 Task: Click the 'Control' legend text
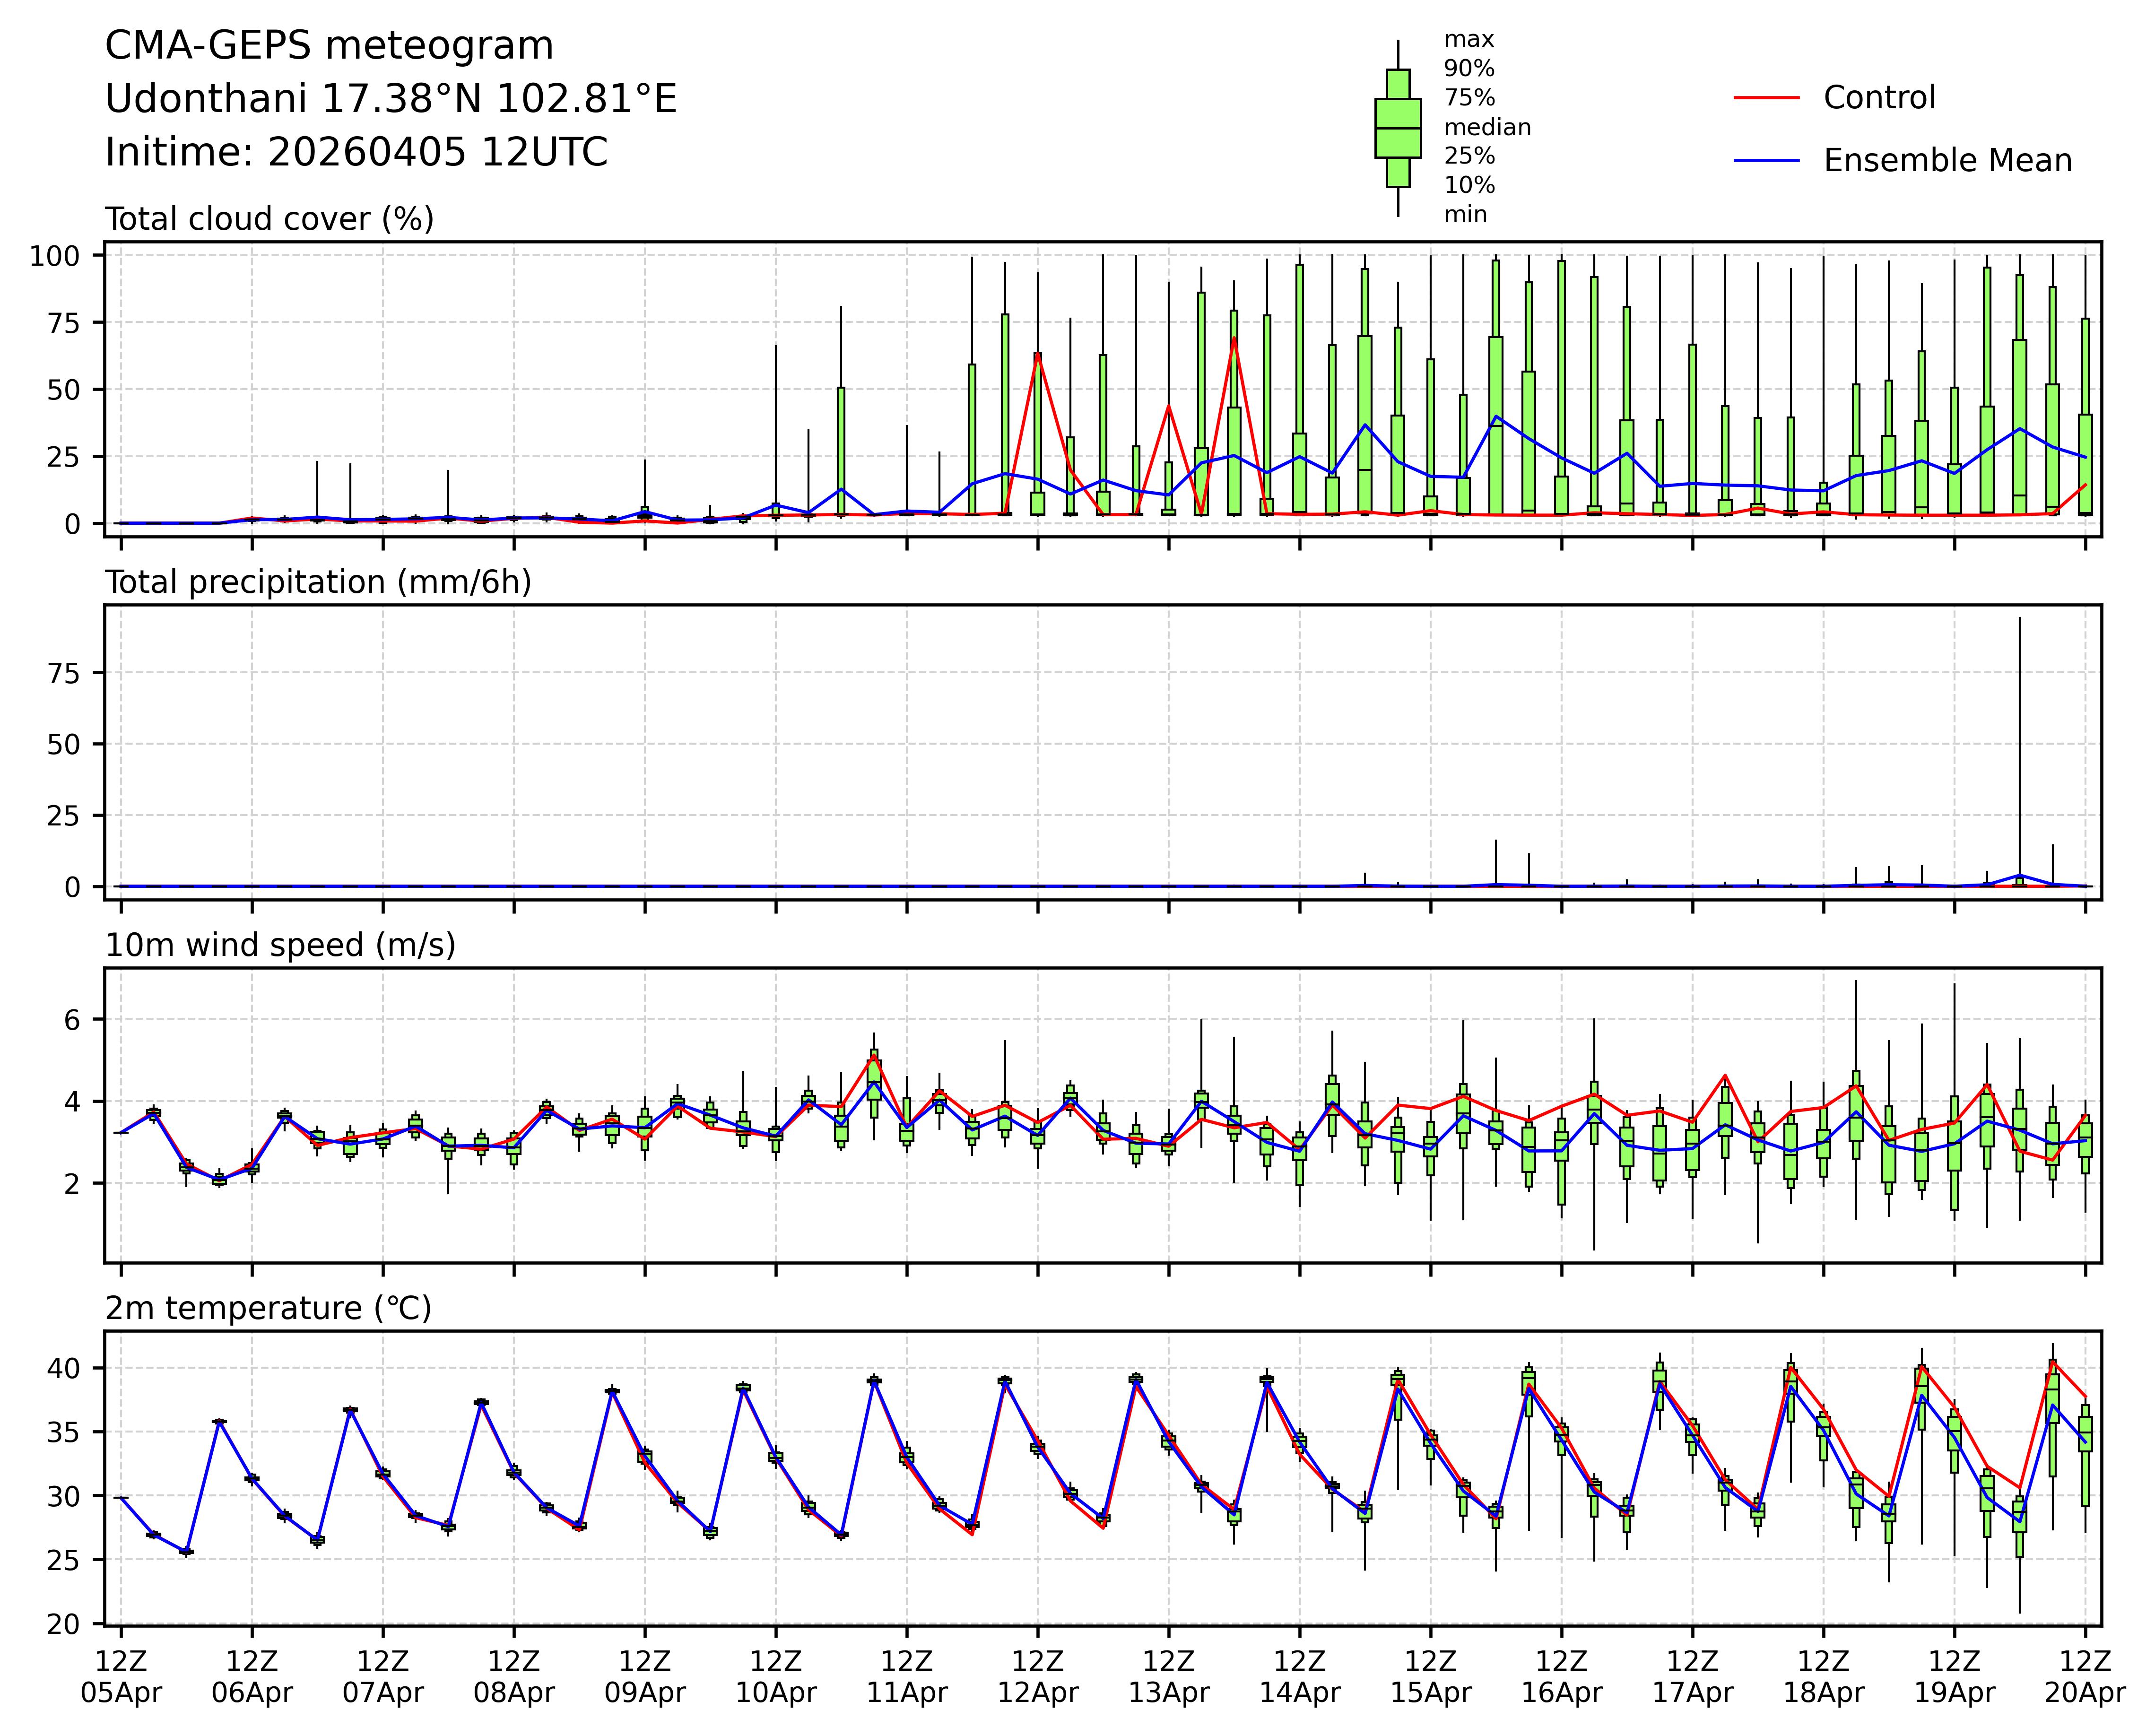pos(1879,98)
